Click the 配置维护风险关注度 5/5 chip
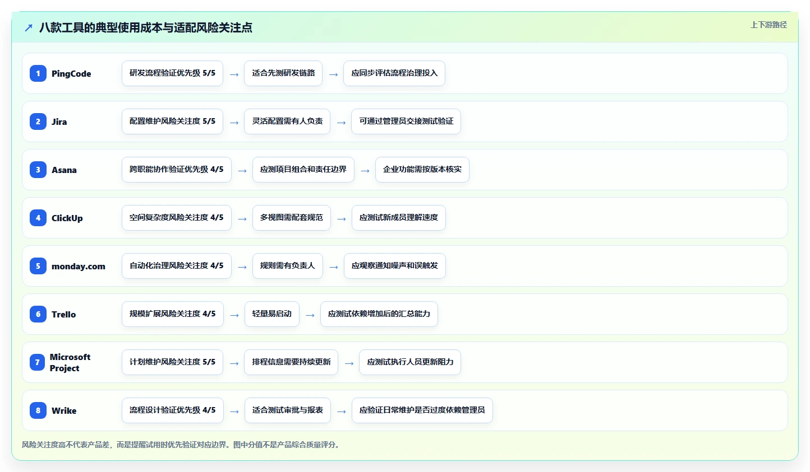Screen dimensions: 810x472 coord(172,121)
